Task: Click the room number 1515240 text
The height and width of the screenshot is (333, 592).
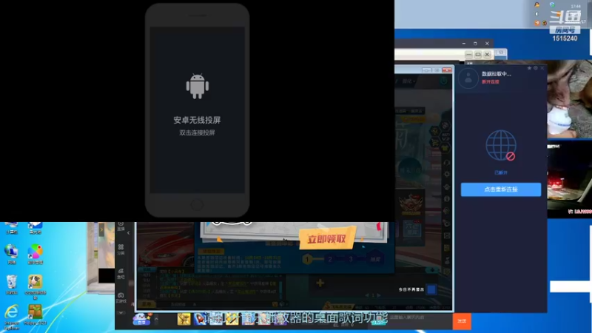Action: (x=565, y=38)
